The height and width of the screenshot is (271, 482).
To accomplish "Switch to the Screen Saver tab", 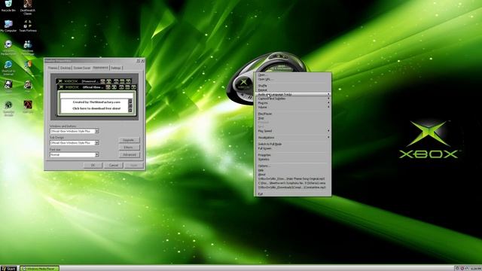I will pyautogui.click(x=82, y=68).
